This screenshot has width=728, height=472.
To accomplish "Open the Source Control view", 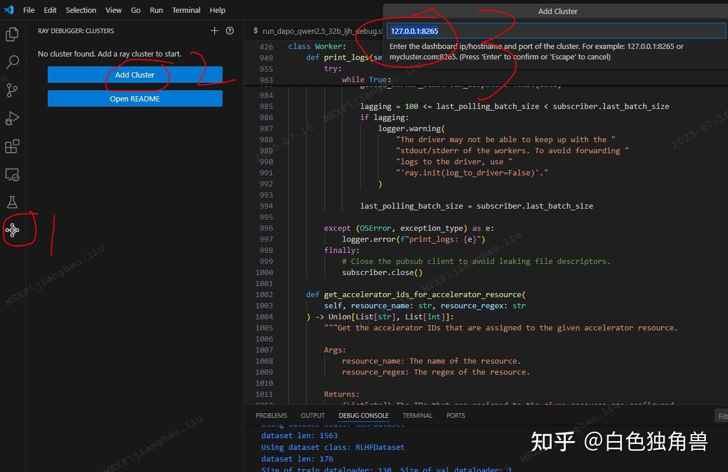I will (12, 90).
